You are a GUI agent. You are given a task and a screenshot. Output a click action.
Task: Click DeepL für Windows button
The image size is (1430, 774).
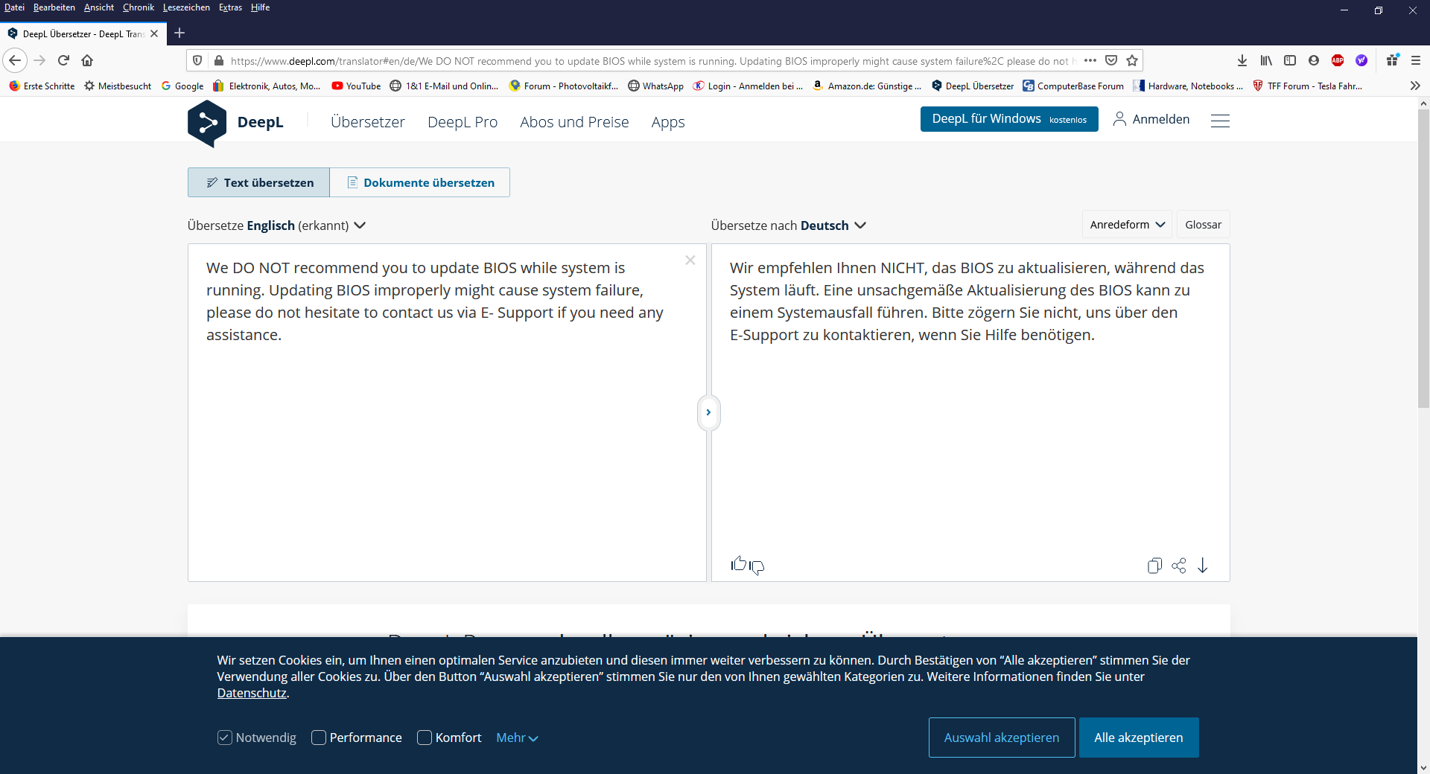[1009, 119]
